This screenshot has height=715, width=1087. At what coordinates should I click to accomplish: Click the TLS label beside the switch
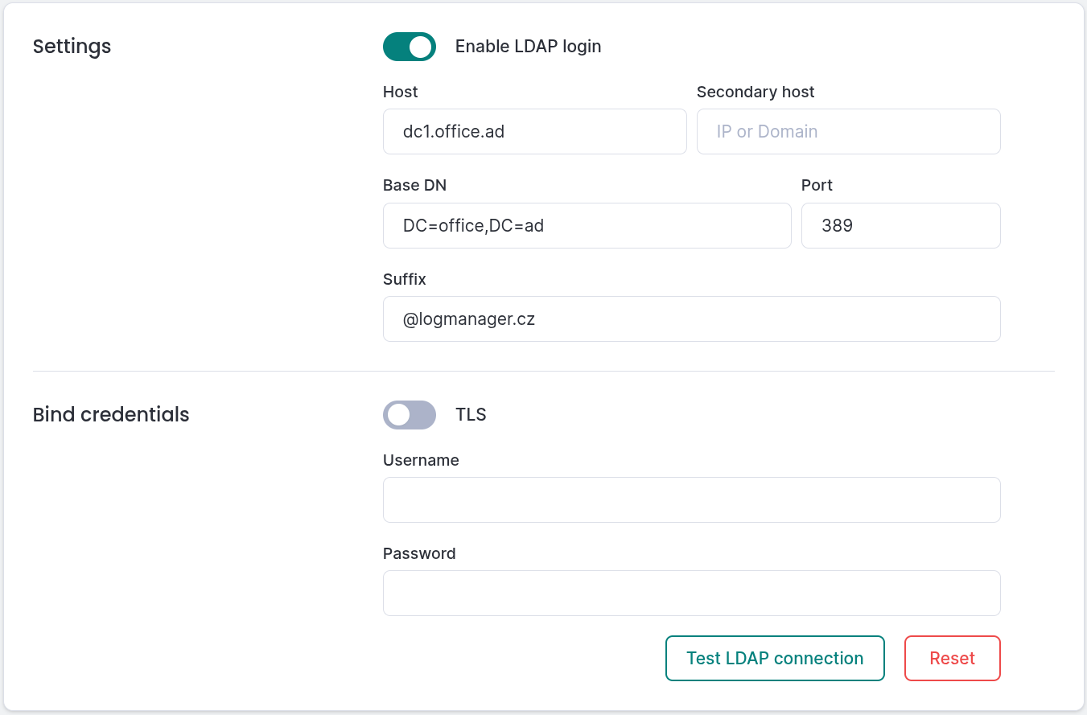(471, 414)
